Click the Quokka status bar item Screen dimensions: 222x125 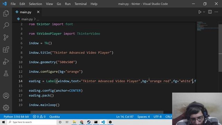(x=54, y=117)
